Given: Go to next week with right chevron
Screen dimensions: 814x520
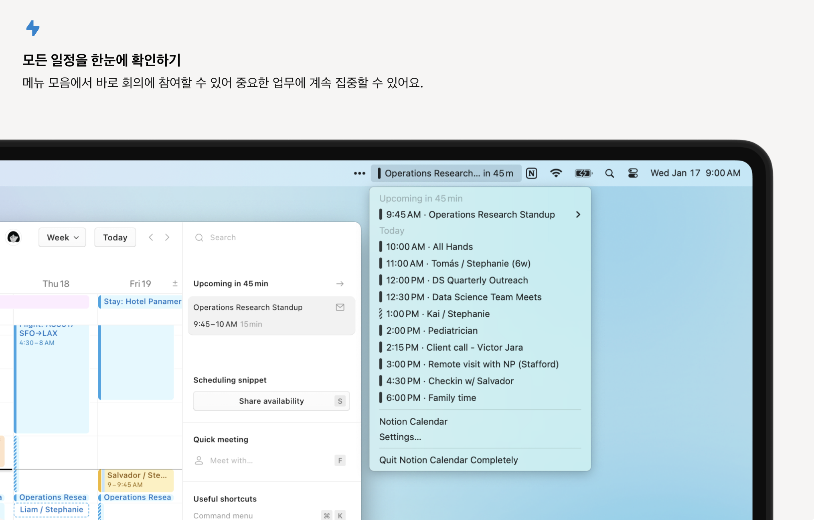Looking at the screenshot, I should [x=167, y=238].
